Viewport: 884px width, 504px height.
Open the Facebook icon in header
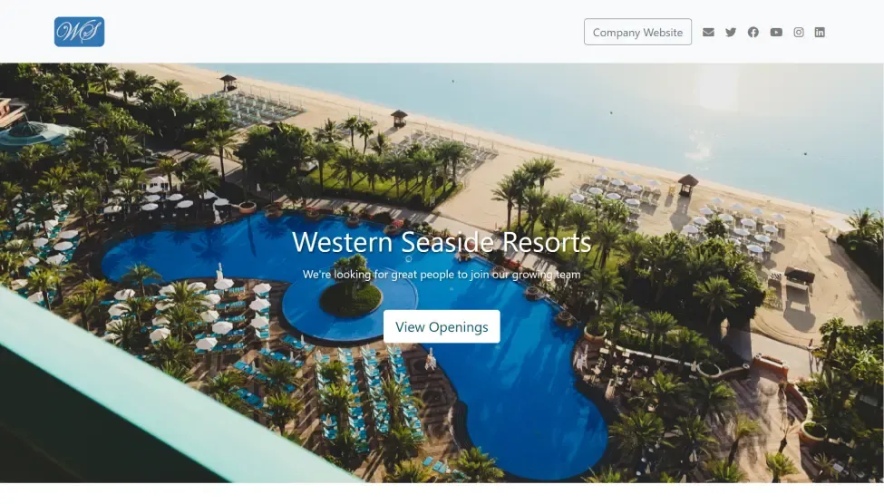coord(753,32)
